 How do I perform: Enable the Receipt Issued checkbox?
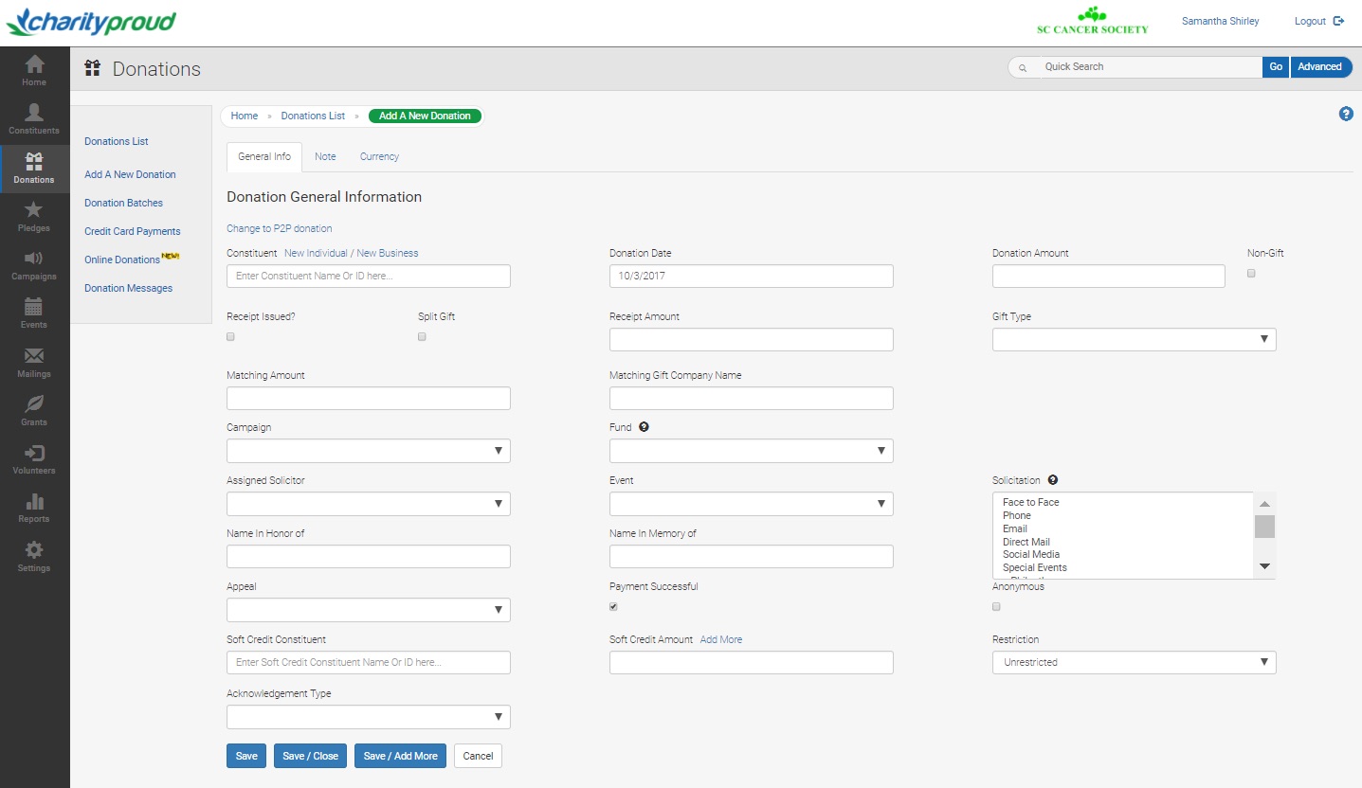[229, 336]
